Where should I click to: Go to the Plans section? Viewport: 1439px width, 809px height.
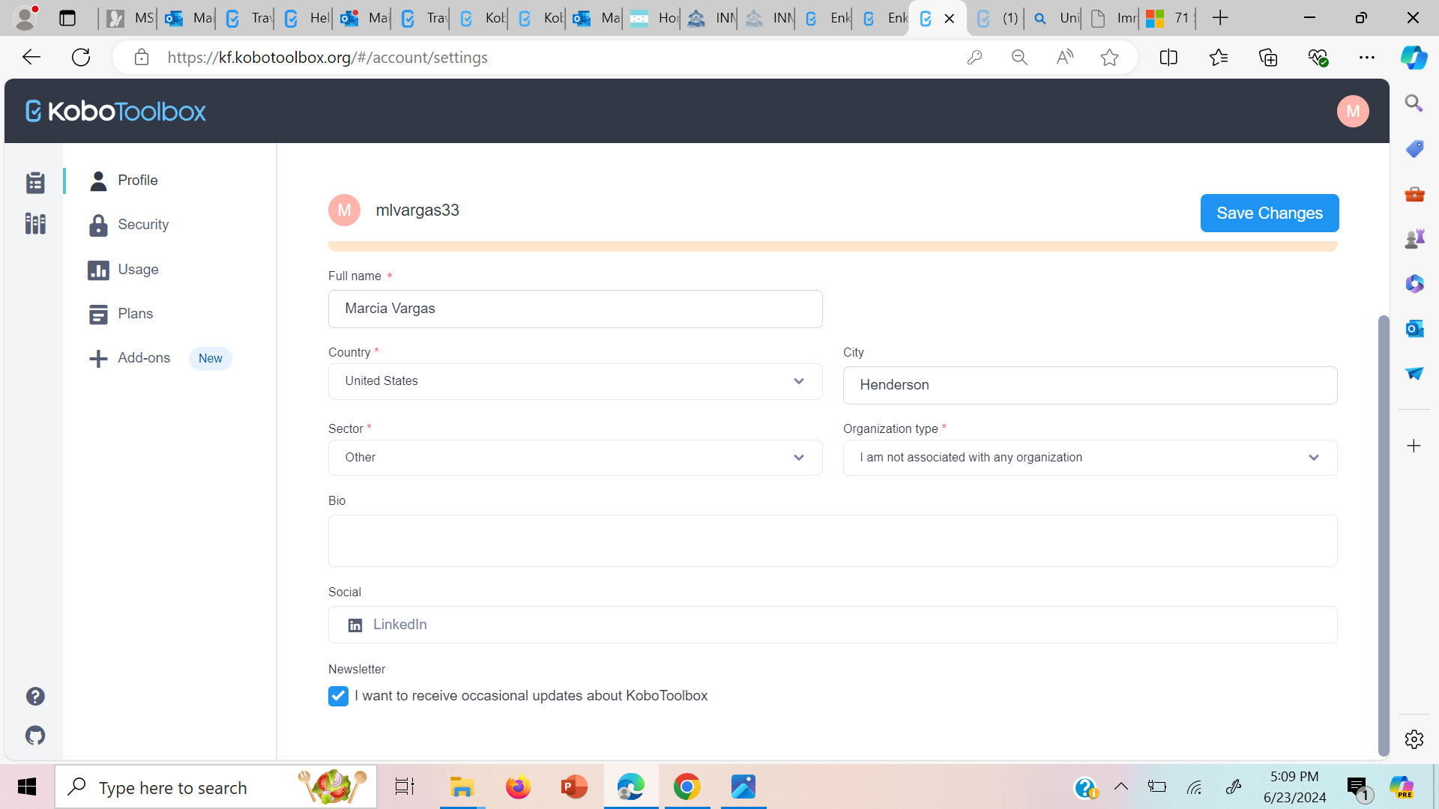pos(135,314)
